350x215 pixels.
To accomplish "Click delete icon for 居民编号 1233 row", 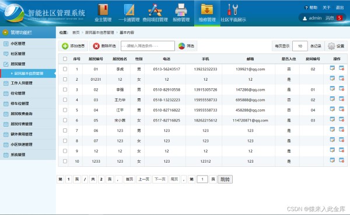I will click(x=341, y=160).
